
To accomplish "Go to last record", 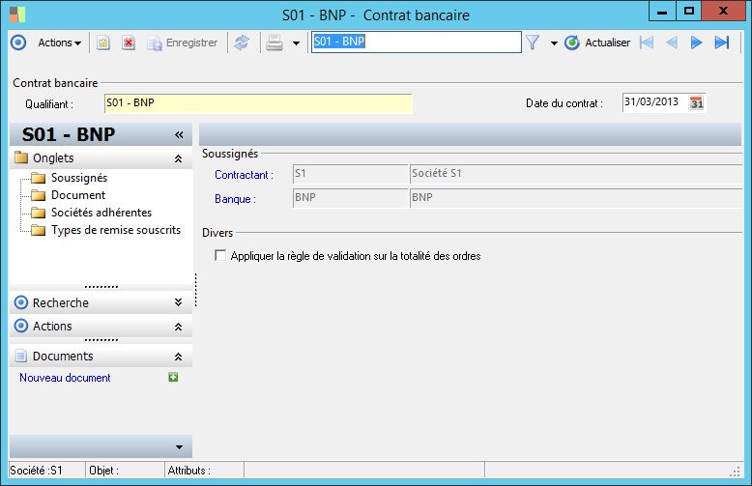I will click(x=722, y=43).
